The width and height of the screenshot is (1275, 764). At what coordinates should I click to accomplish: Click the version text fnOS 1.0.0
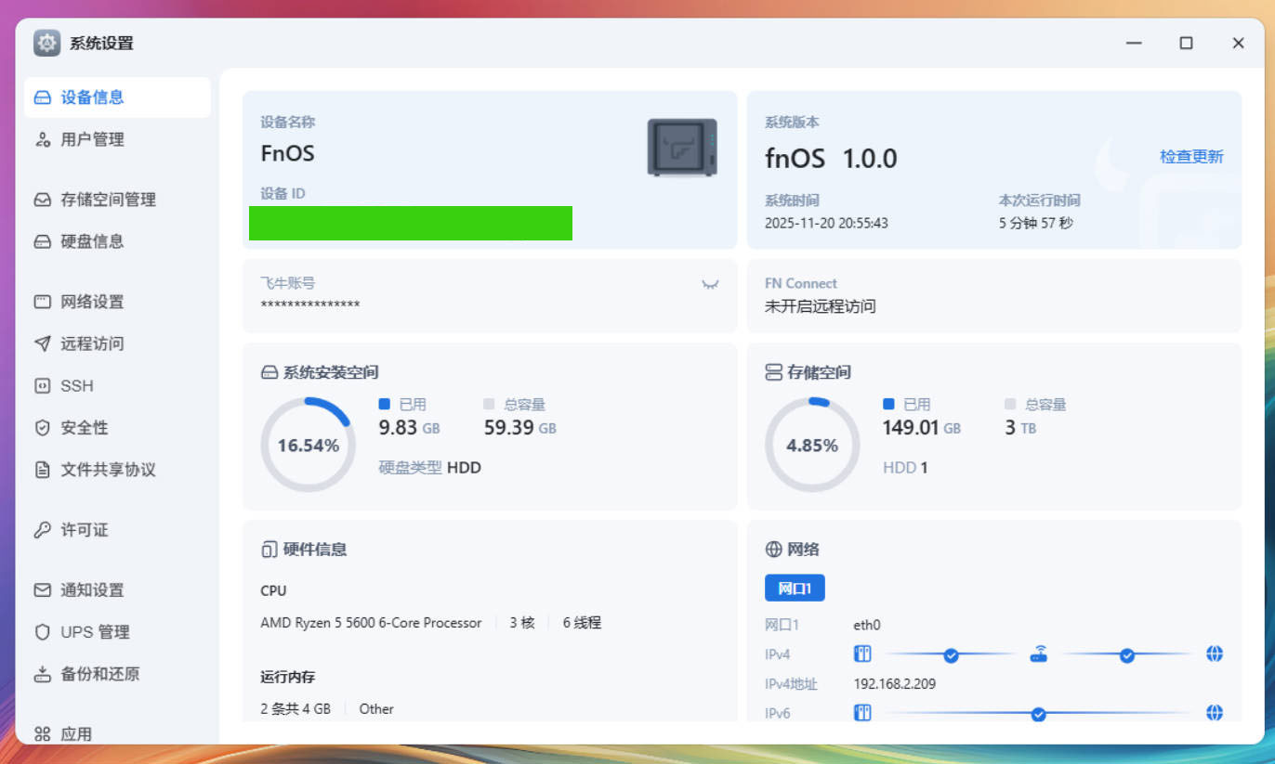click(831, 158)
